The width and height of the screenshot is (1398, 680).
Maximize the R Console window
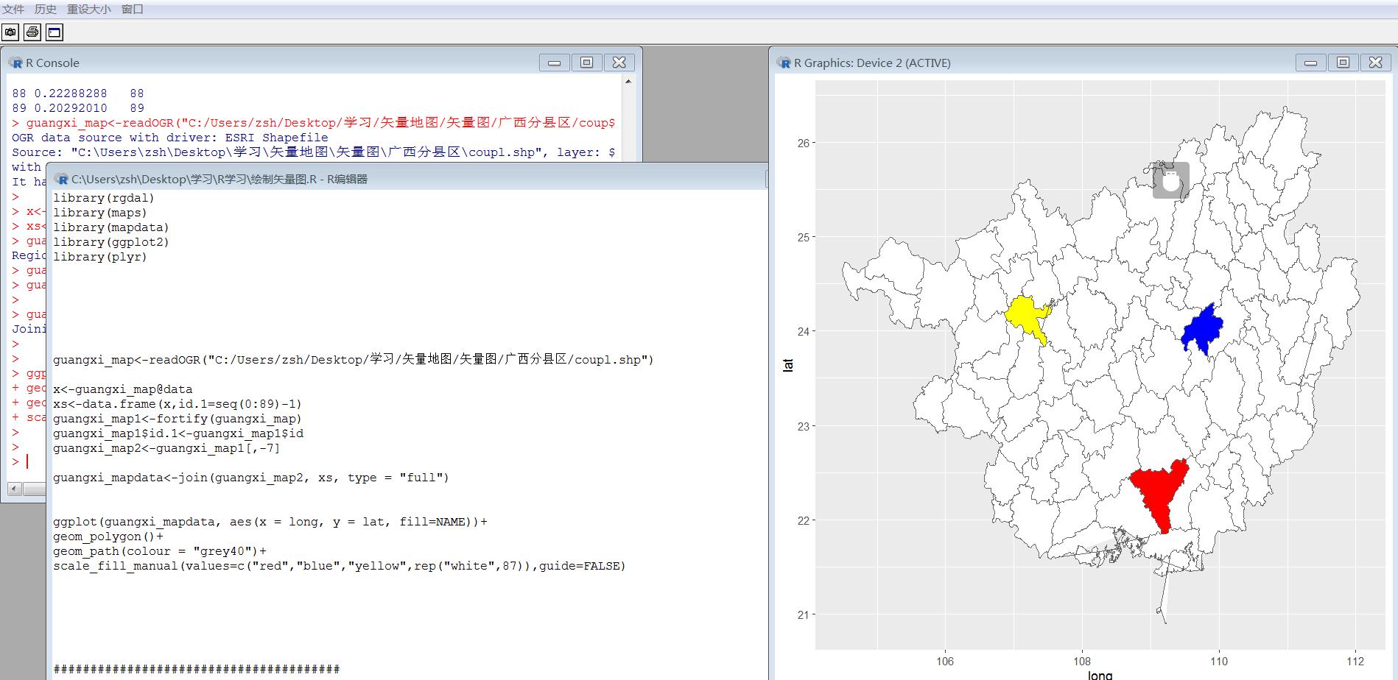pyautogui.click(x=586, y=63)
